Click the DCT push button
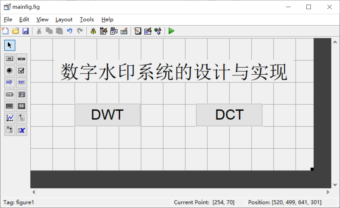340x208 pixels. click(x=229, y=115)
